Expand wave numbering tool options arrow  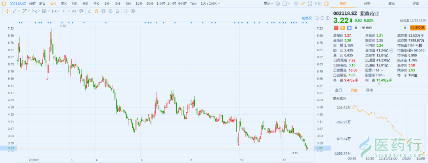(39, 11)
